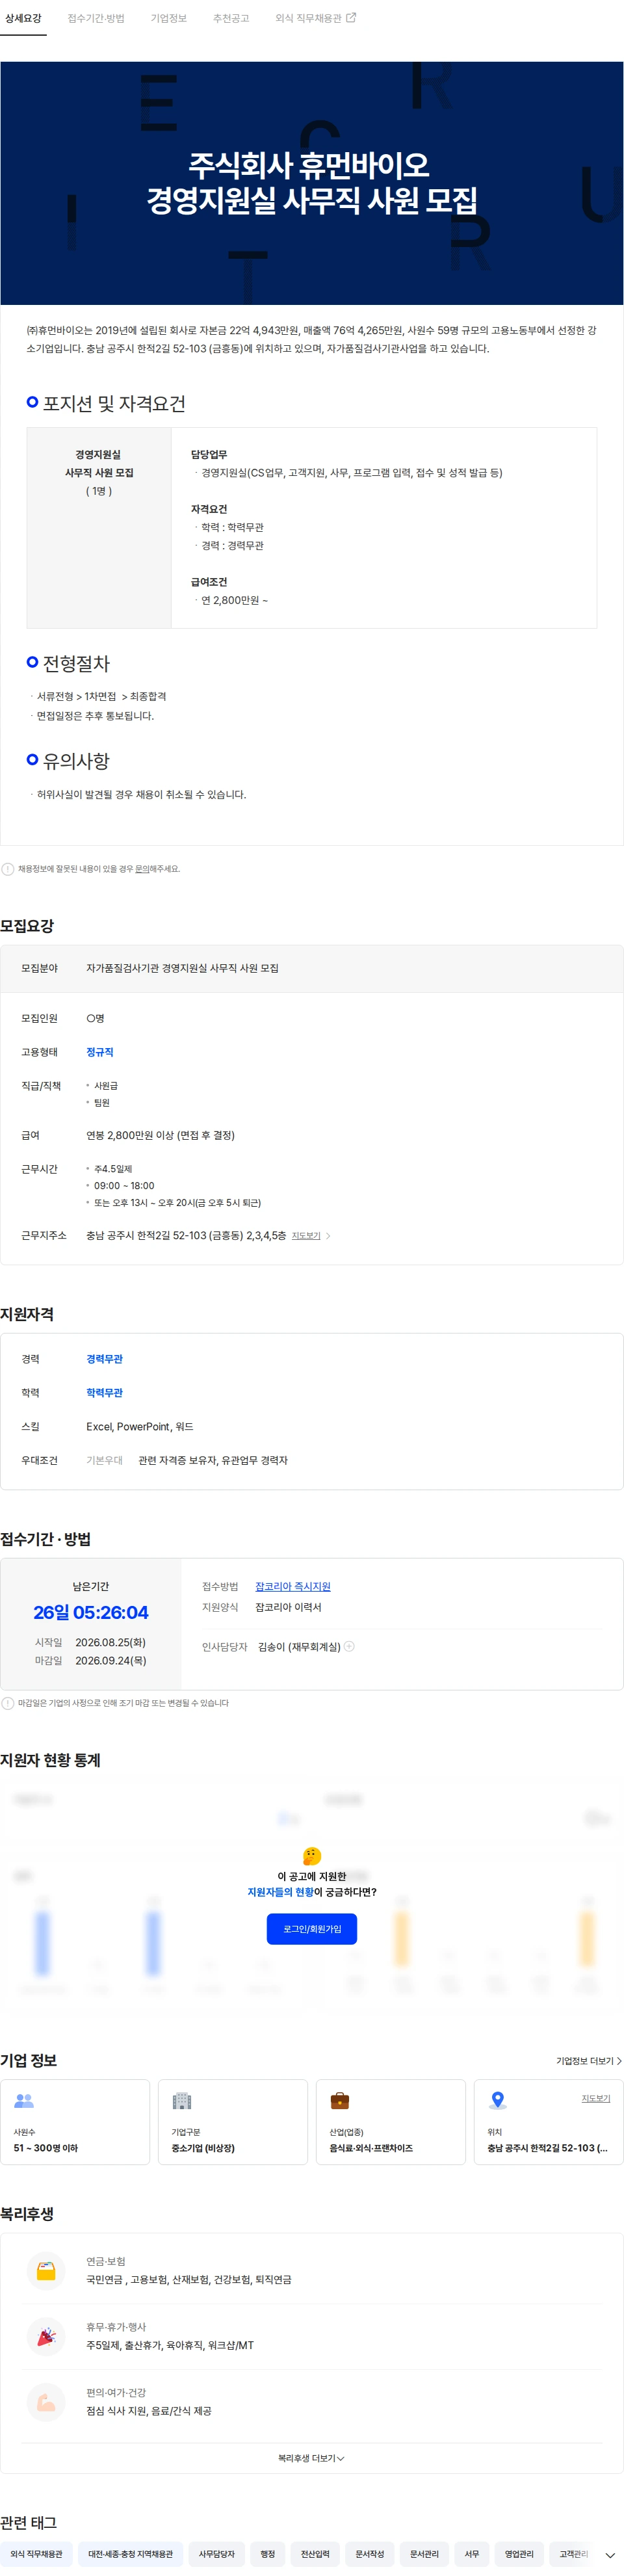Click the thinking-face emoji above applicant stats prompt
Viewport: 624px width, 2576px height.
312,1856
